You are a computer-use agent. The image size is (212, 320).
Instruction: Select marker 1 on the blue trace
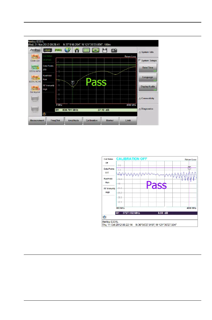click(x=190, y=168)
